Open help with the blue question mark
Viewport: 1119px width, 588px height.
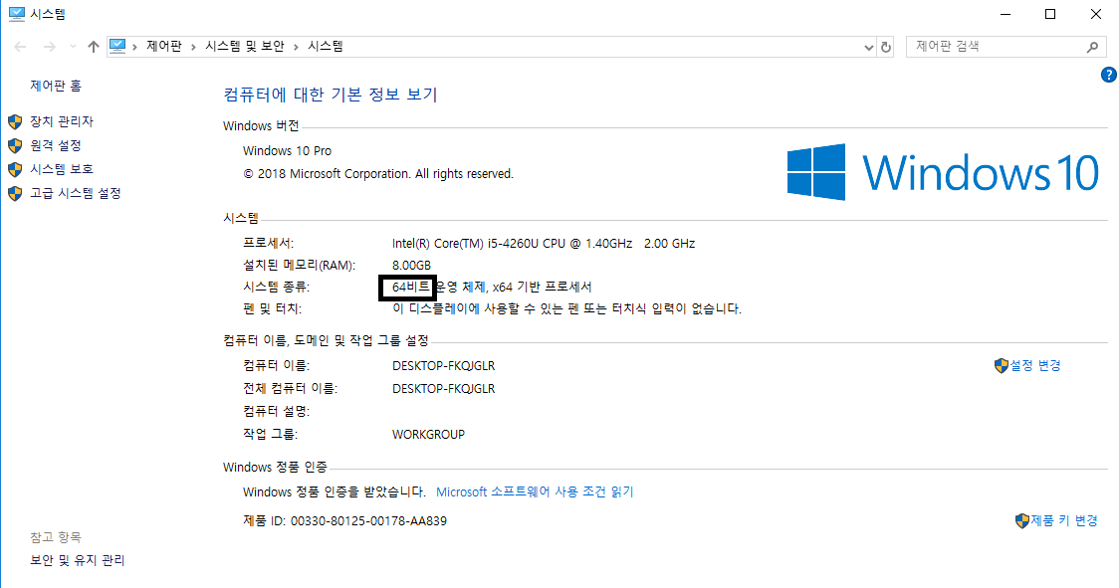point(1109,75)
